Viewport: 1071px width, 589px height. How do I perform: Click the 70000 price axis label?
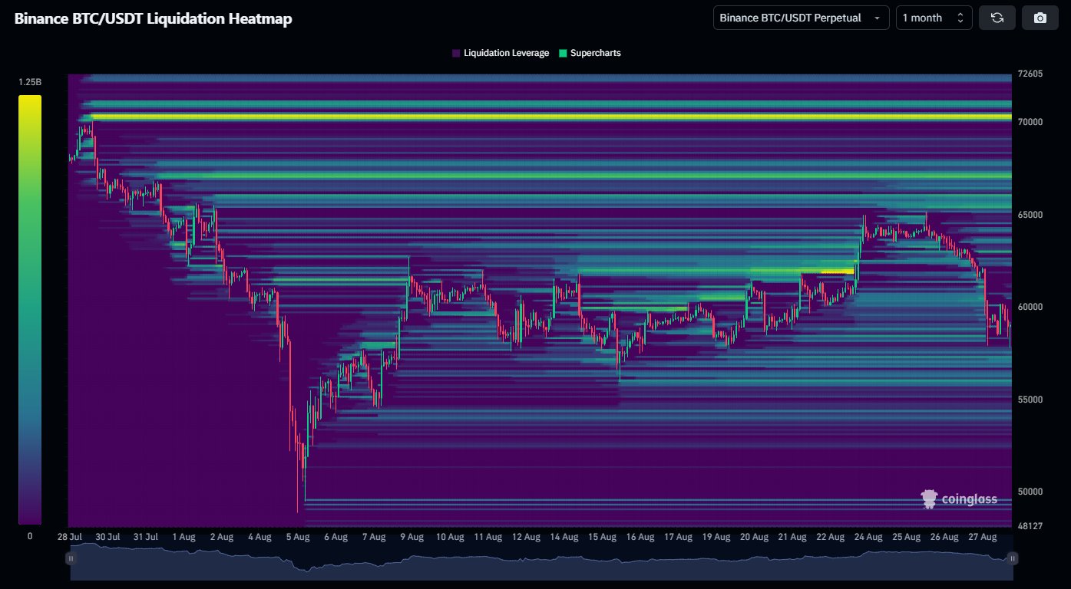click(x=1030, y=122)
